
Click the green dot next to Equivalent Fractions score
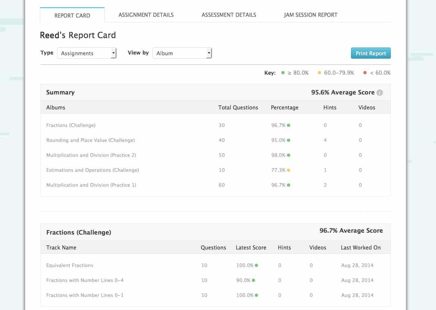point(257,265)
